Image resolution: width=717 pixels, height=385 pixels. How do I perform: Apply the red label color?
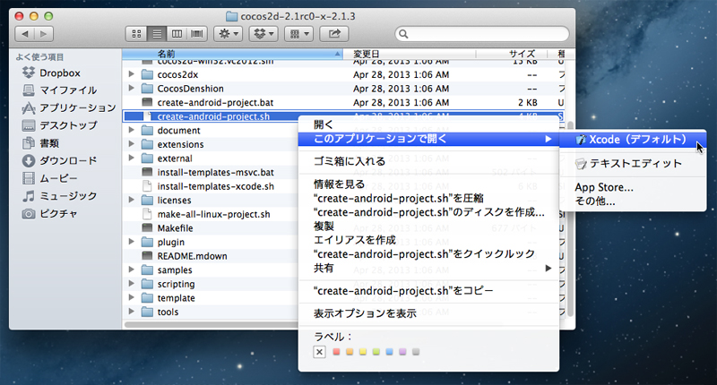tap(336, 352)
